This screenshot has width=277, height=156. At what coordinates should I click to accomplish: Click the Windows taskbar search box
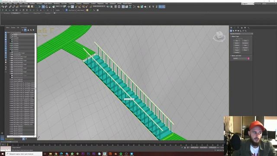pos(24,154)
